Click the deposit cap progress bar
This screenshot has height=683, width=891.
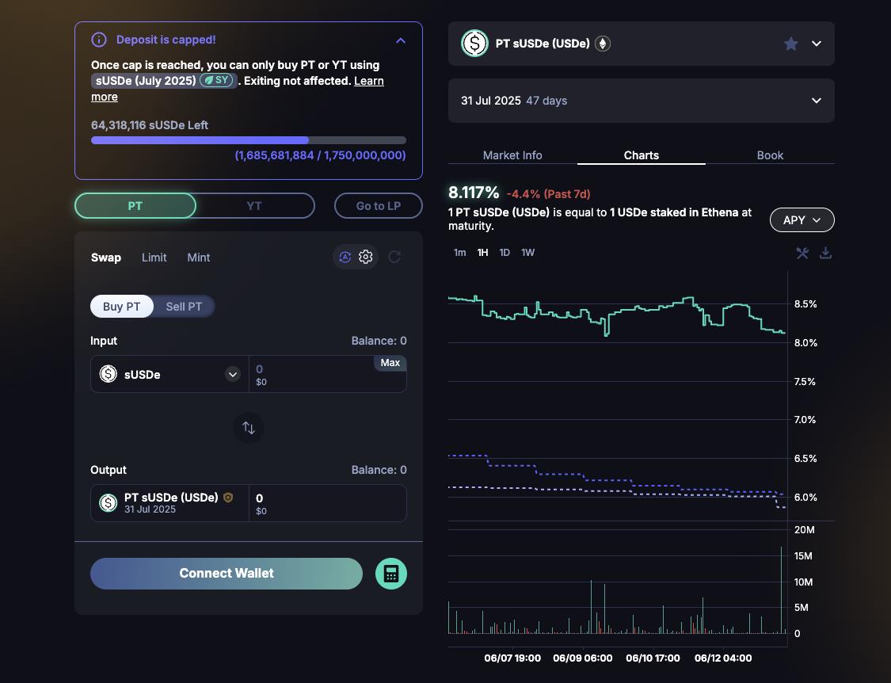click(249, 140)
